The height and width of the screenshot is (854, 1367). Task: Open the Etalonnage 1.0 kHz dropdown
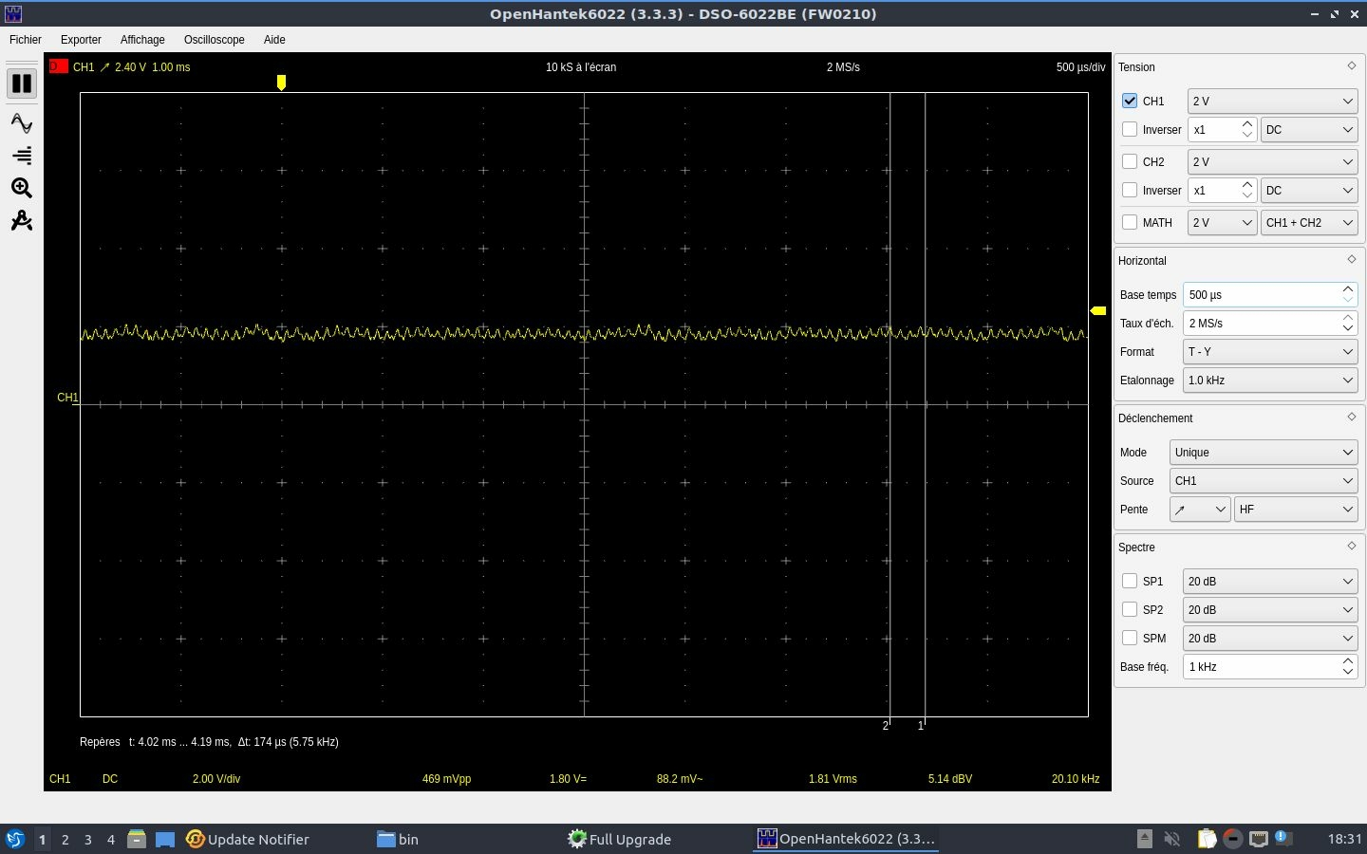(x=1270, y=380)
